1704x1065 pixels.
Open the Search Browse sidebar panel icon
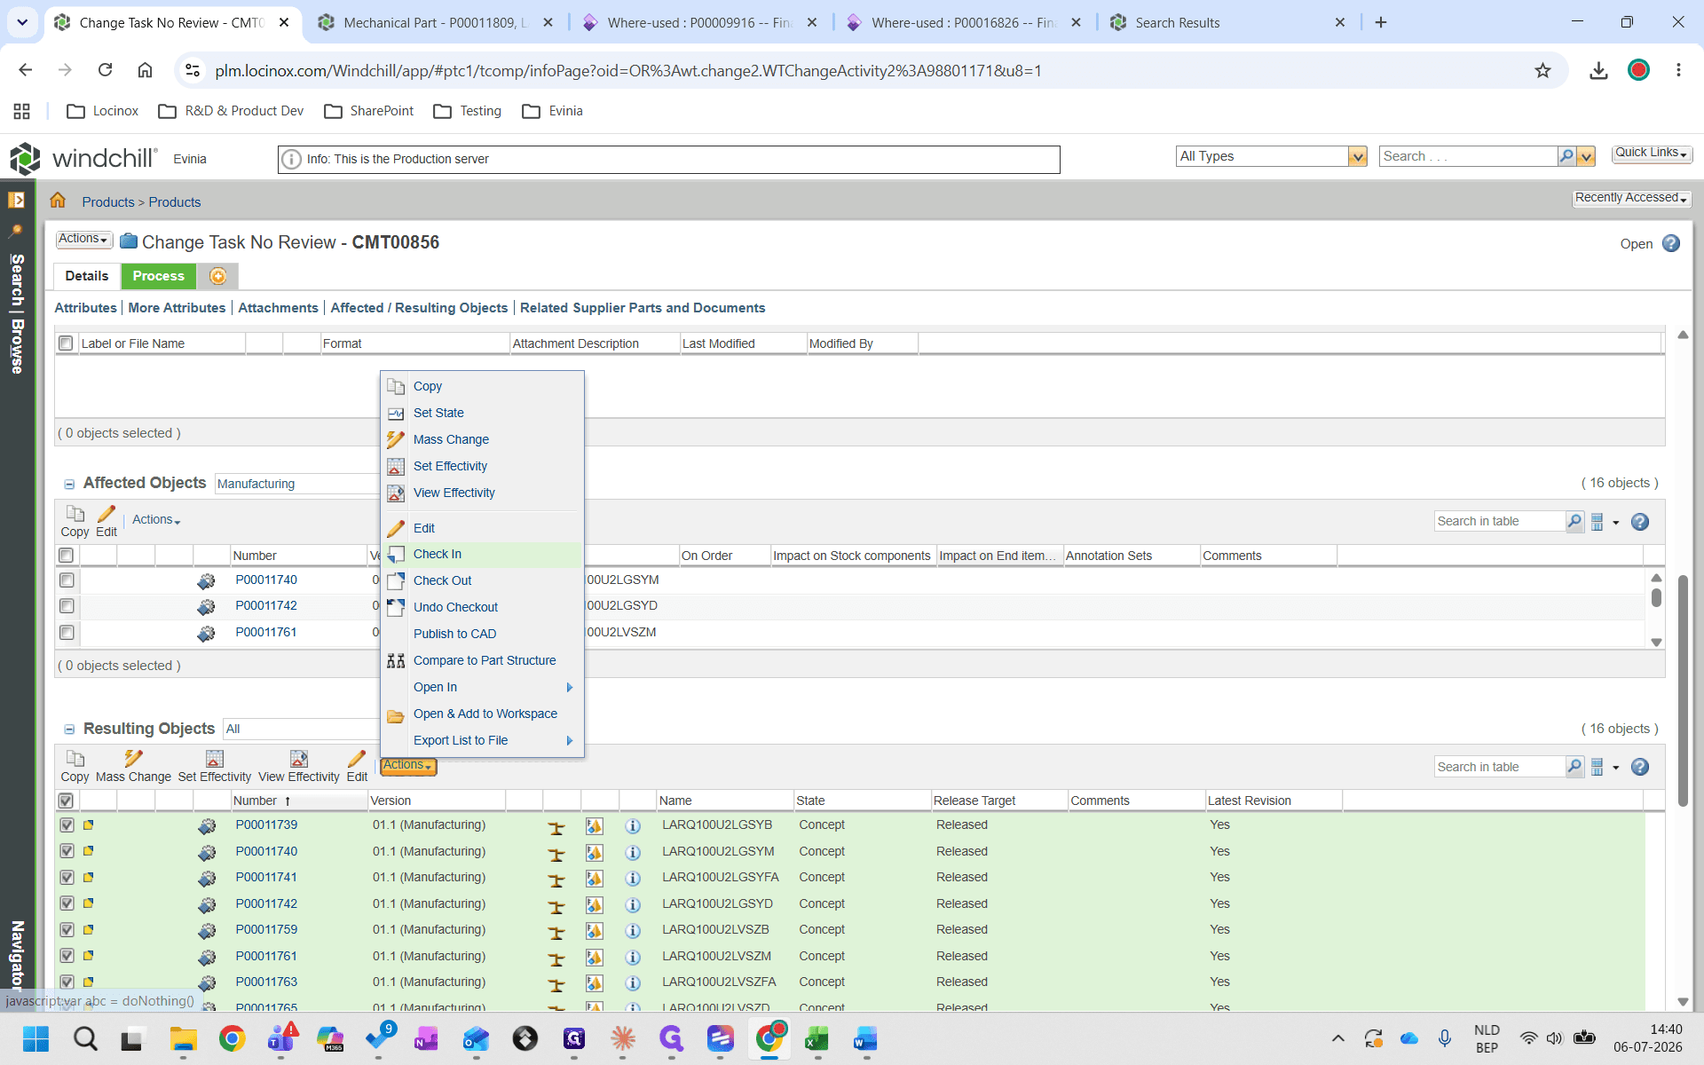(x=17, y=200)
